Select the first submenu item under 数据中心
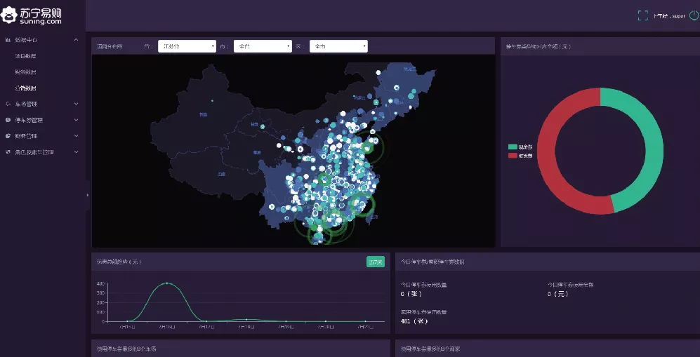The height and width of the screenshot is (357, 700). (25, 55)
